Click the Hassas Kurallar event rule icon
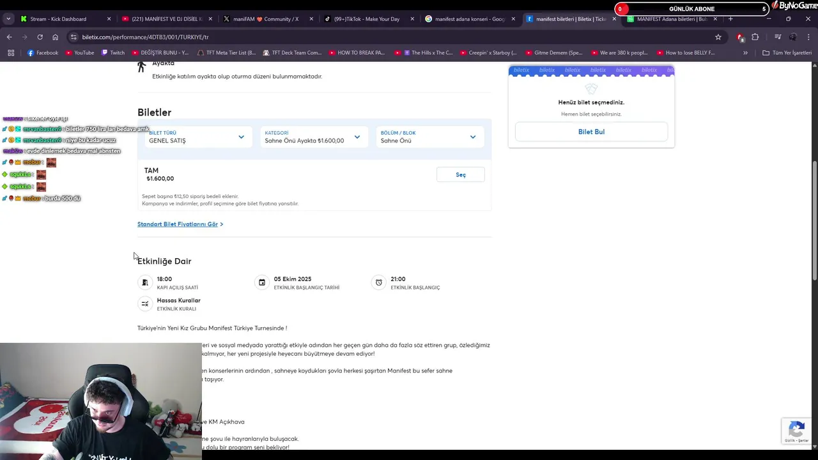This screenshot has height=460, width=818. (145, 303)
